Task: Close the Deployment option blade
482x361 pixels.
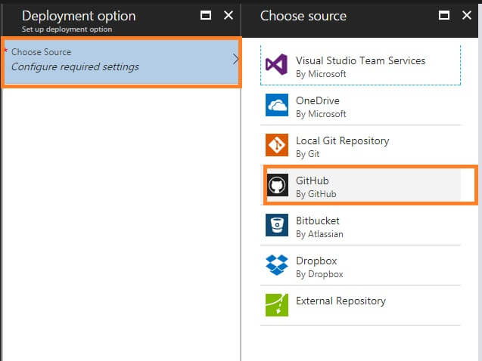Action: [x=229, y=15]
